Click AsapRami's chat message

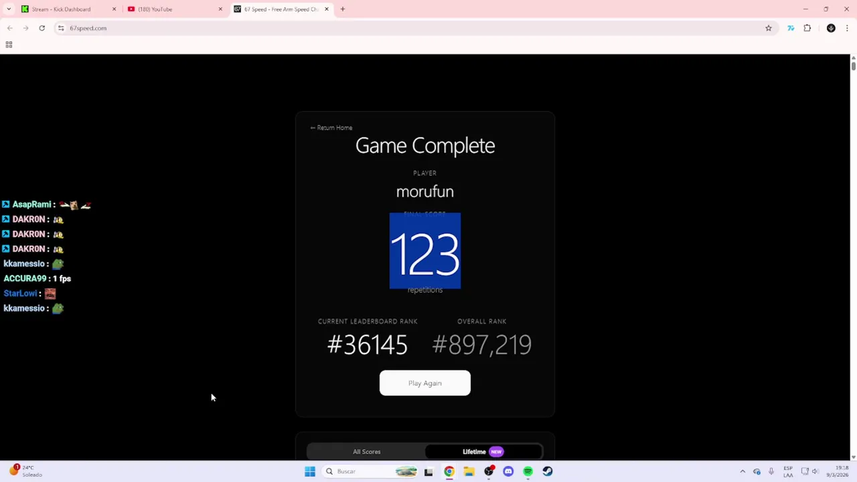pyautogui.click(x=46, y=205)
